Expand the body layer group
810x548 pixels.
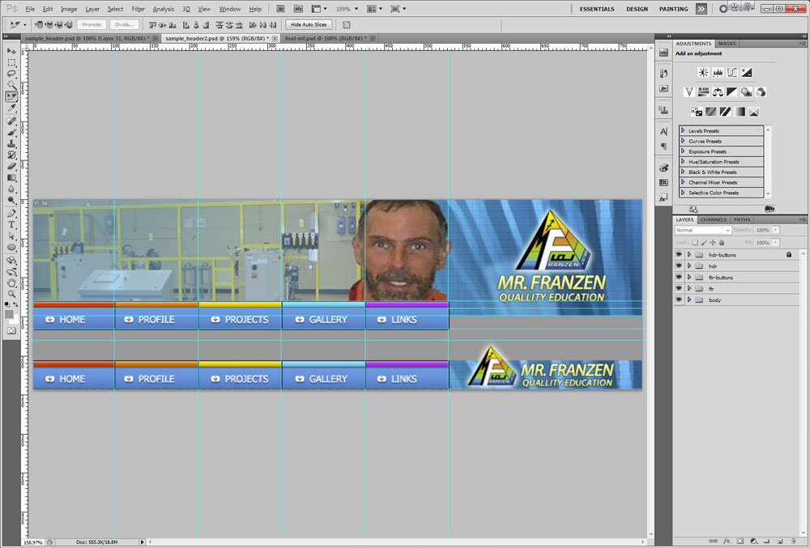(x=689, y=299)
